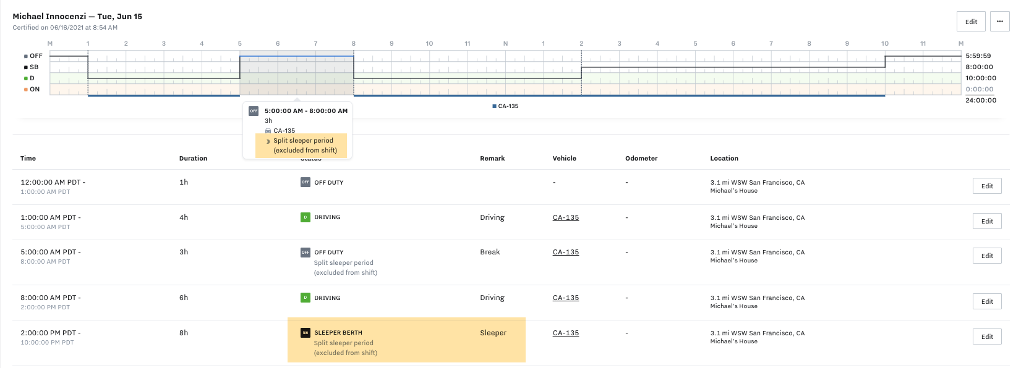1021x368 pixels.
Task: Open the three-dots more options menu
Action: [999, 22]
